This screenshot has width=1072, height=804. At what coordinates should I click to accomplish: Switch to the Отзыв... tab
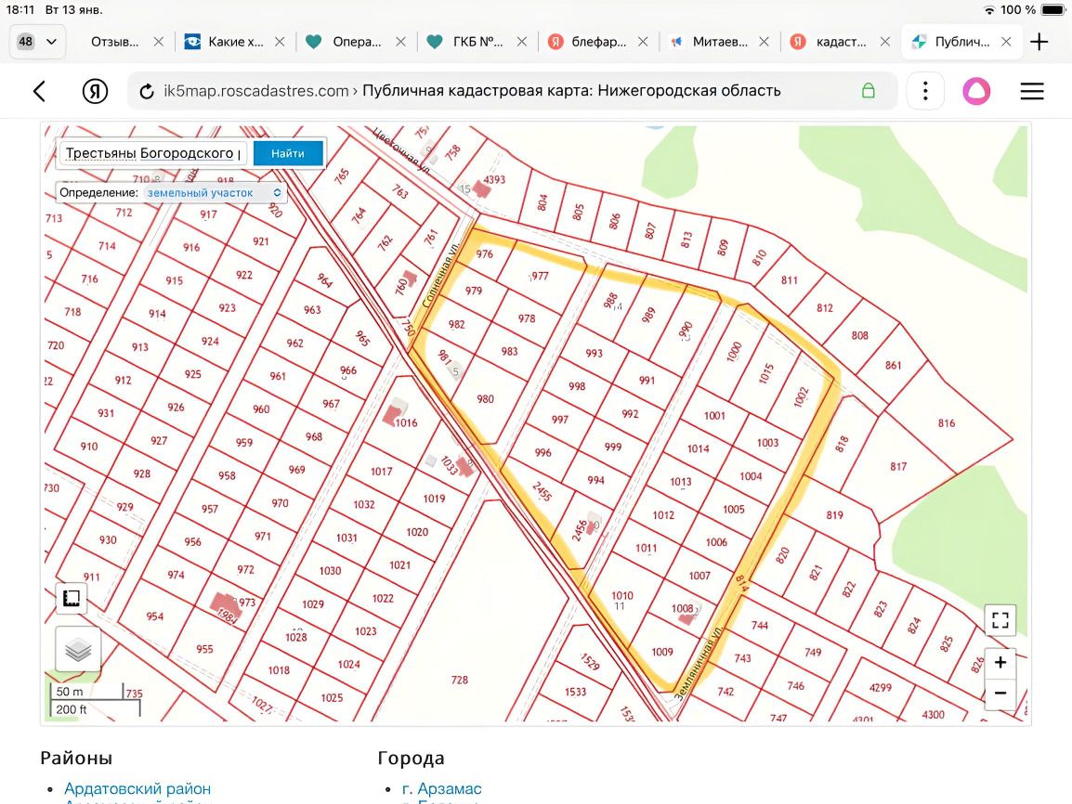tap(114, 42)
